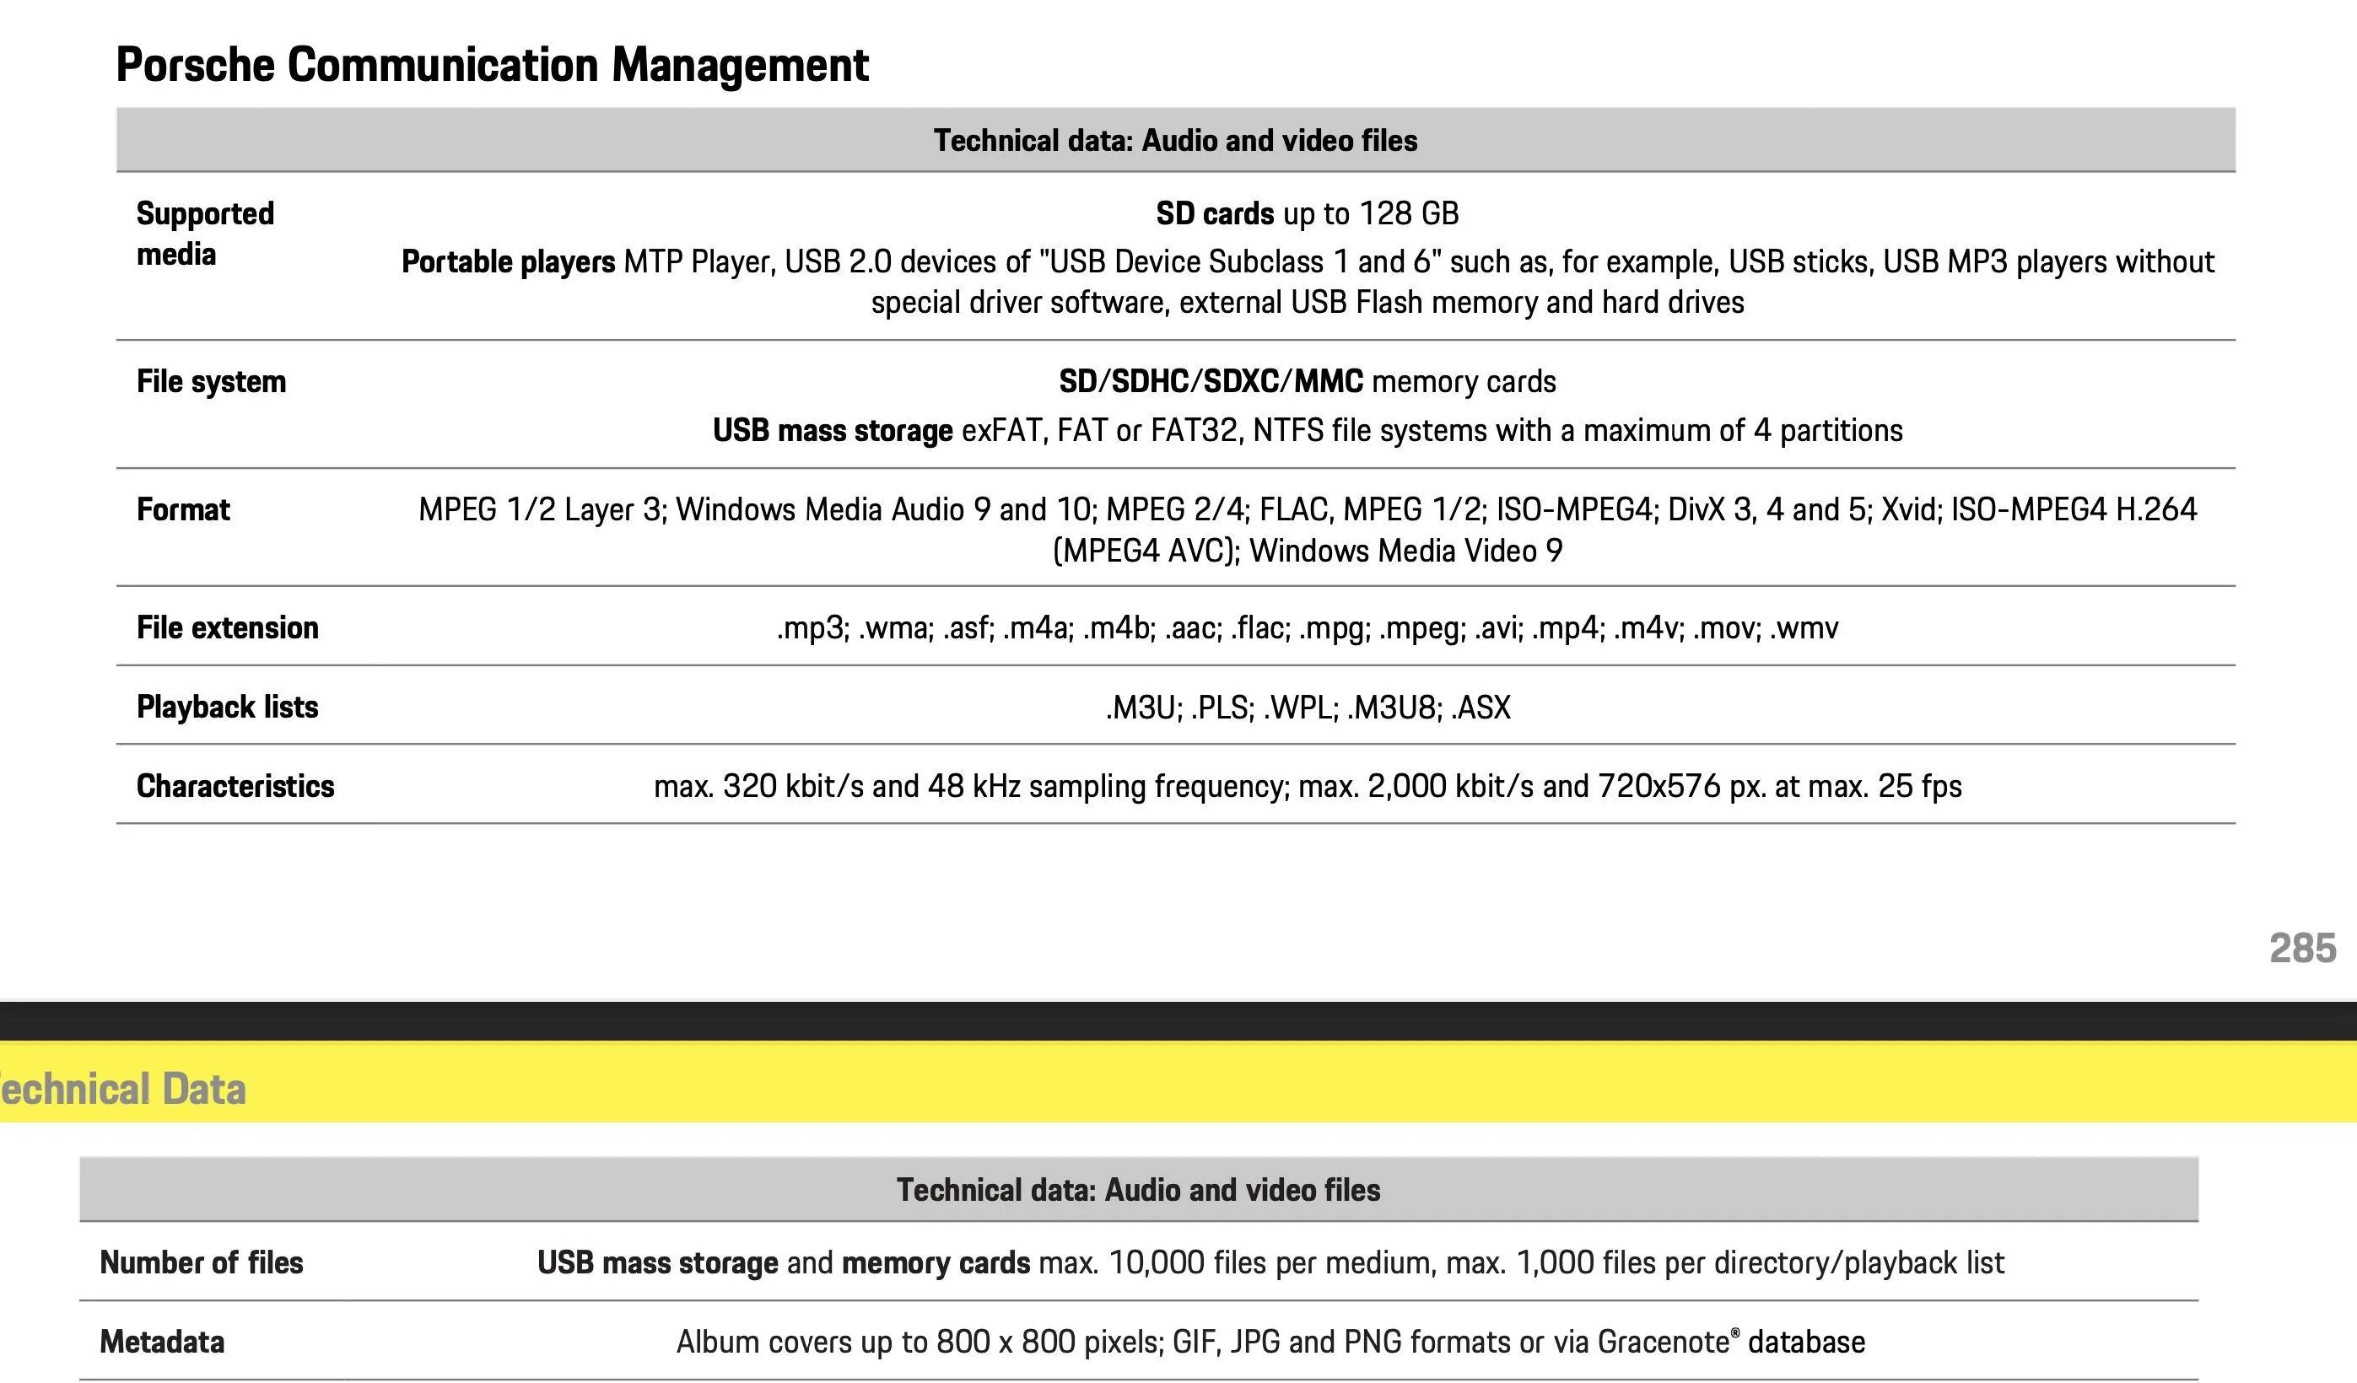Click the '.M3U; .PLS; .WPL; .M3U8; .ASX' text
The image size is (2357, 1383).
point(1308,707)
